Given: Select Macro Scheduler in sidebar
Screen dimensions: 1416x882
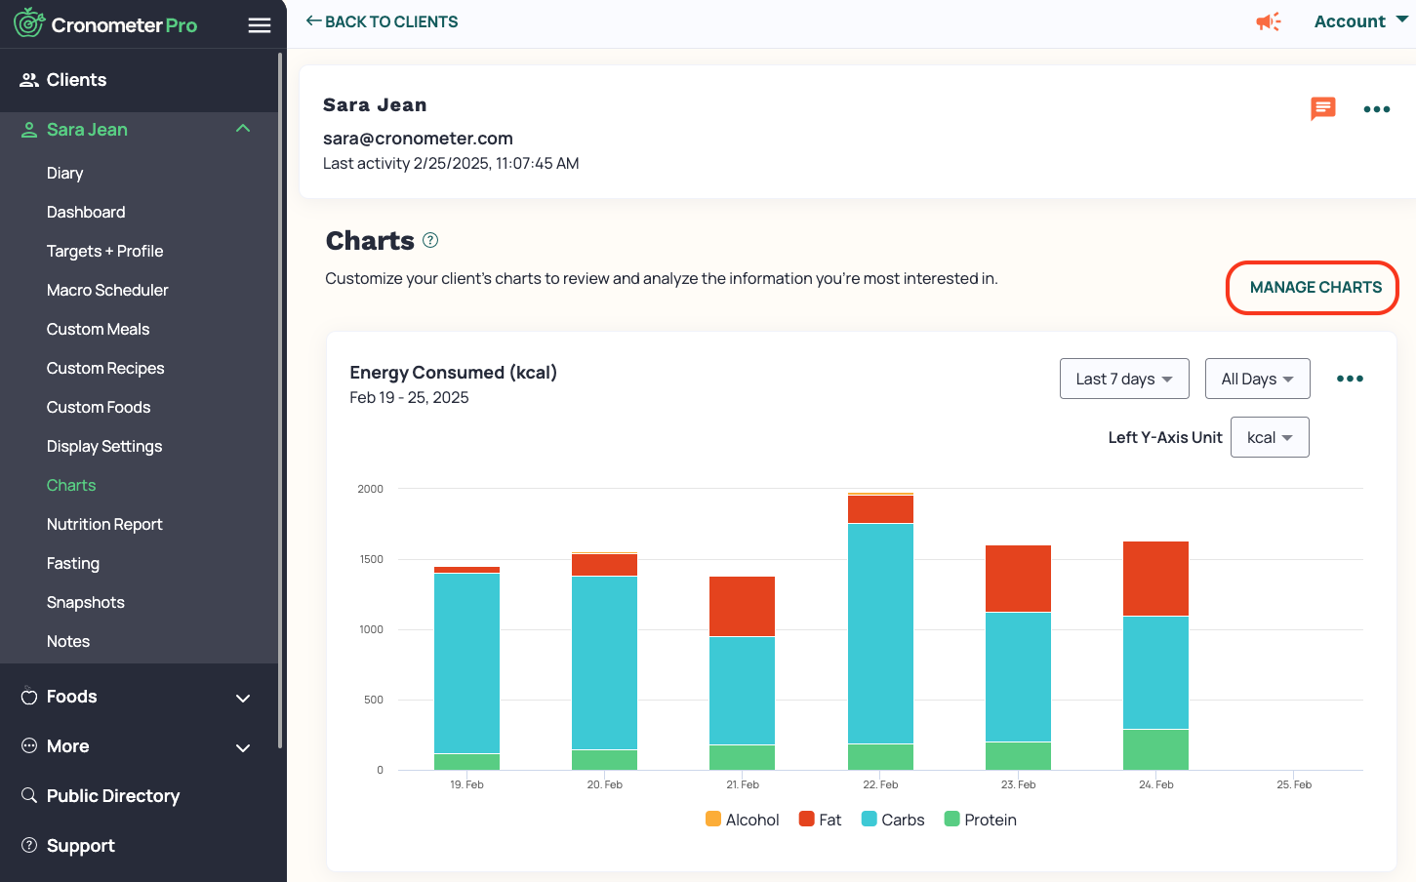Looking at the screenshot, I should coord(107,290).
